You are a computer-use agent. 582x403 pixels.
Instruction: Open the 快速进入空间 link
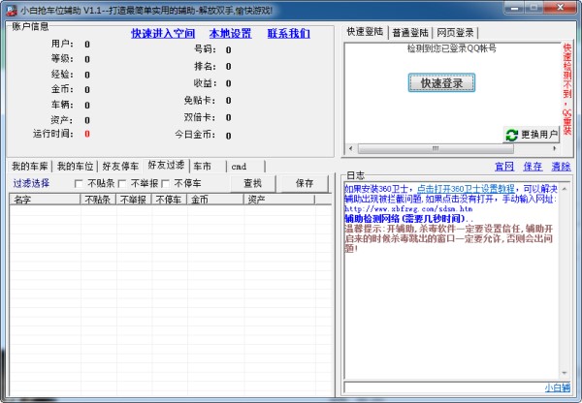point(163,33)
